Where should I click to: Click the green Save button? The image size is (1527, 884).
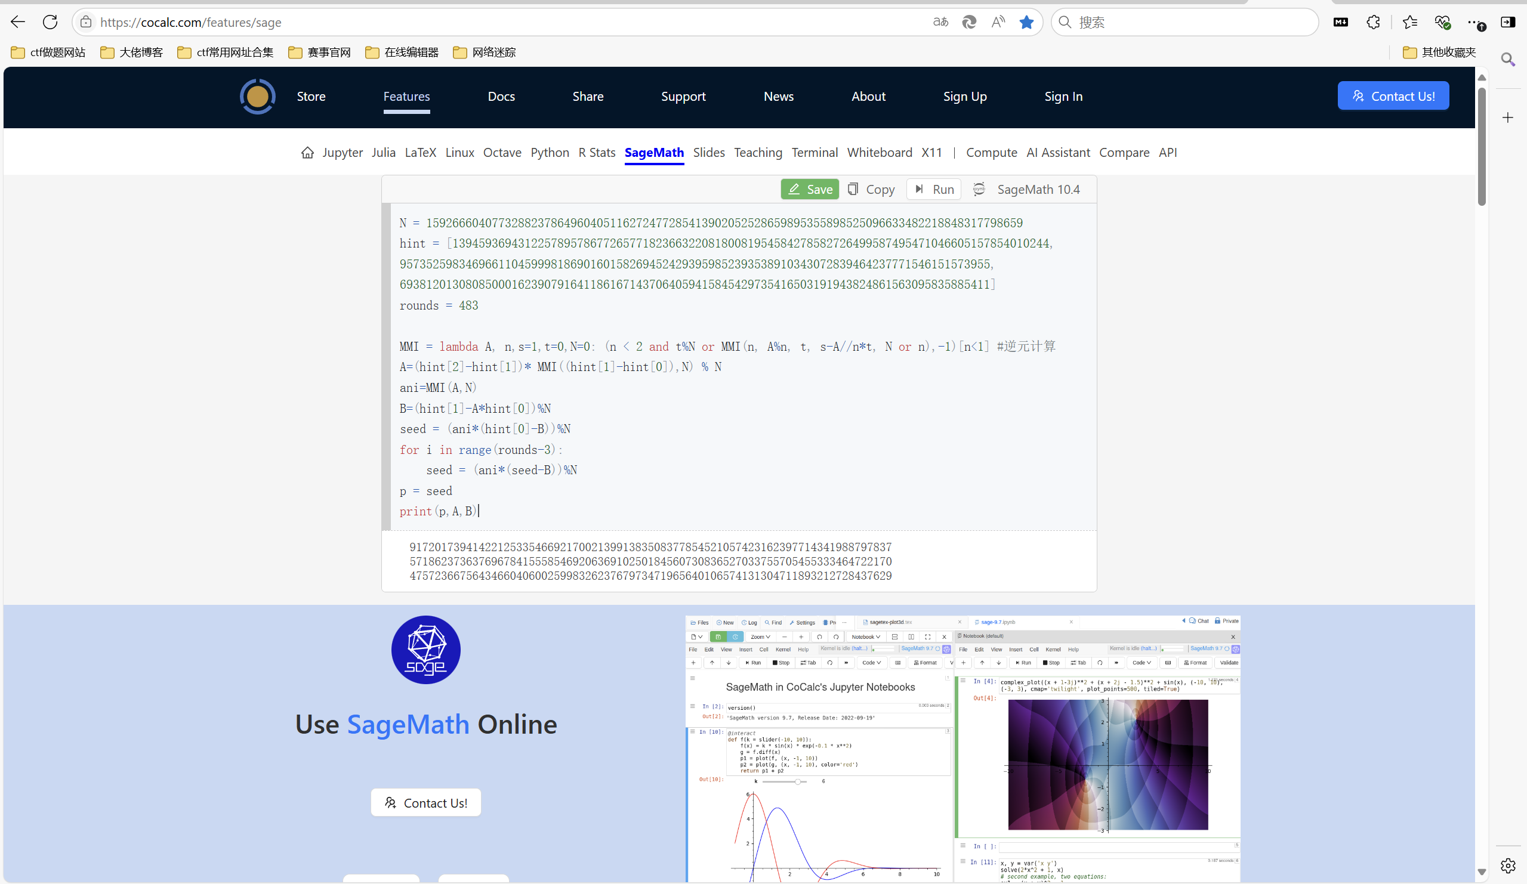[810, 189]
